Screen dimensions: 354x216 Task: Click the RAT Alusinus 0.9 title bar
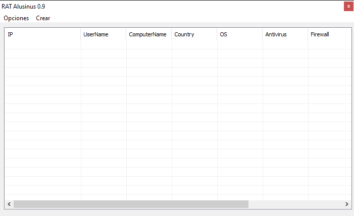(151, 6)
